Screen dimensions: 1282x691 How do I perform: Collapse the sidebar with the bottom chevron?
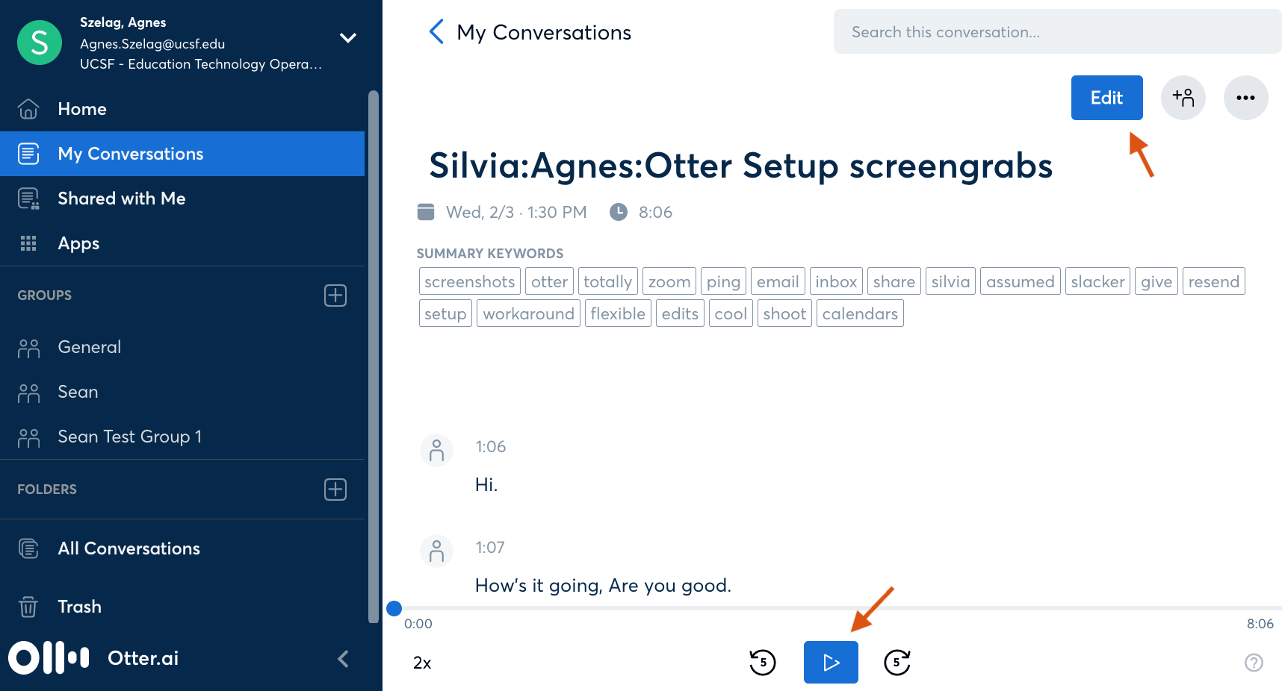(343, 658)
